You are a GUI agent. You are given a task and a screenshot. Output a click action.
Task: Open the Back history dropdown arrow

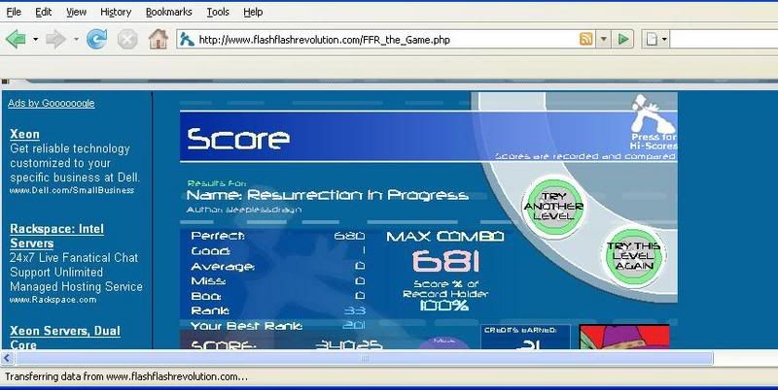pos(36,39)
